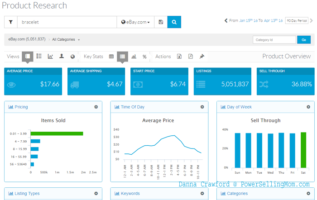Go to the previous date period arrow
Image resolution: width=317 pixels, height=200 pixels.
pos(226,20)
